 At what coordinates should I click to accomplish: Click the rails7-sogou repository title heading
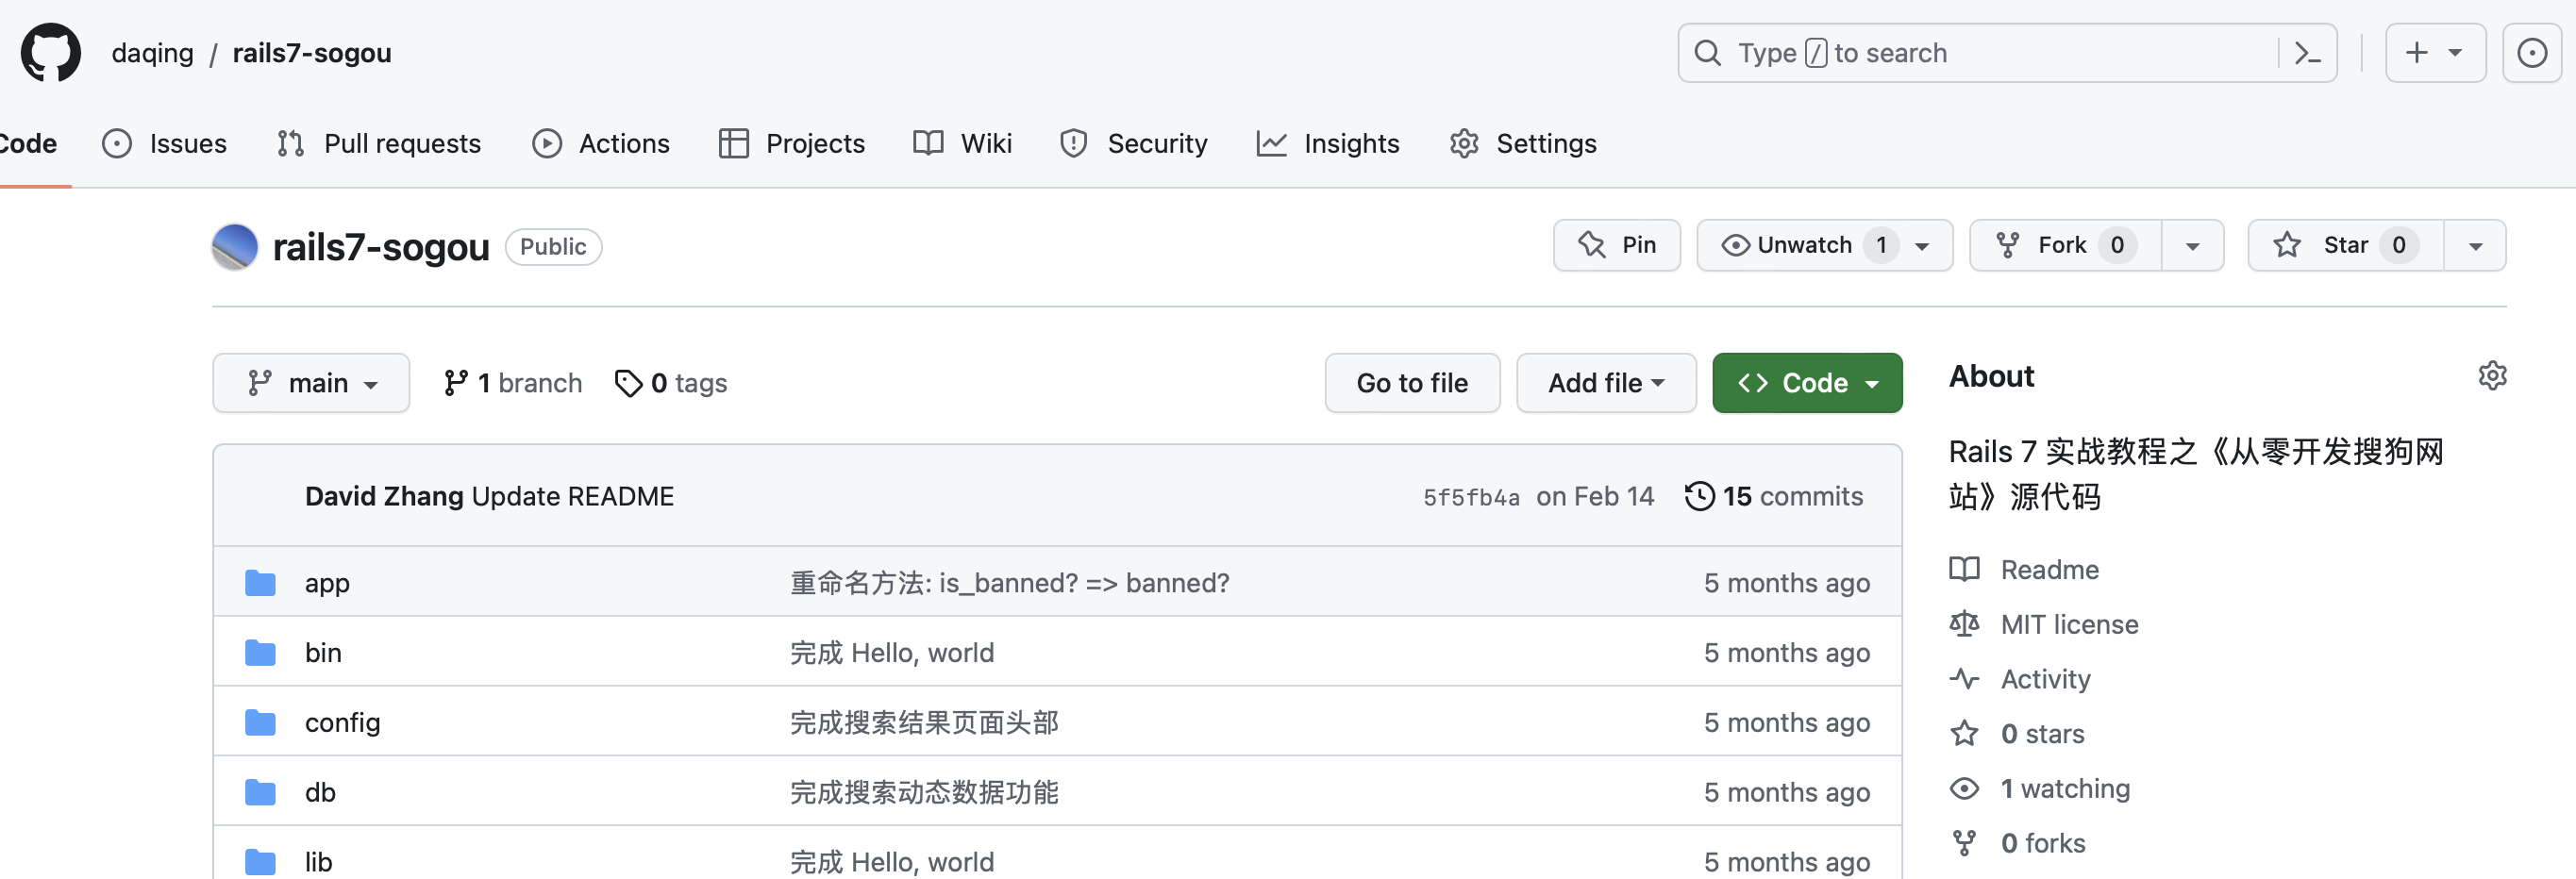[381, 247]
